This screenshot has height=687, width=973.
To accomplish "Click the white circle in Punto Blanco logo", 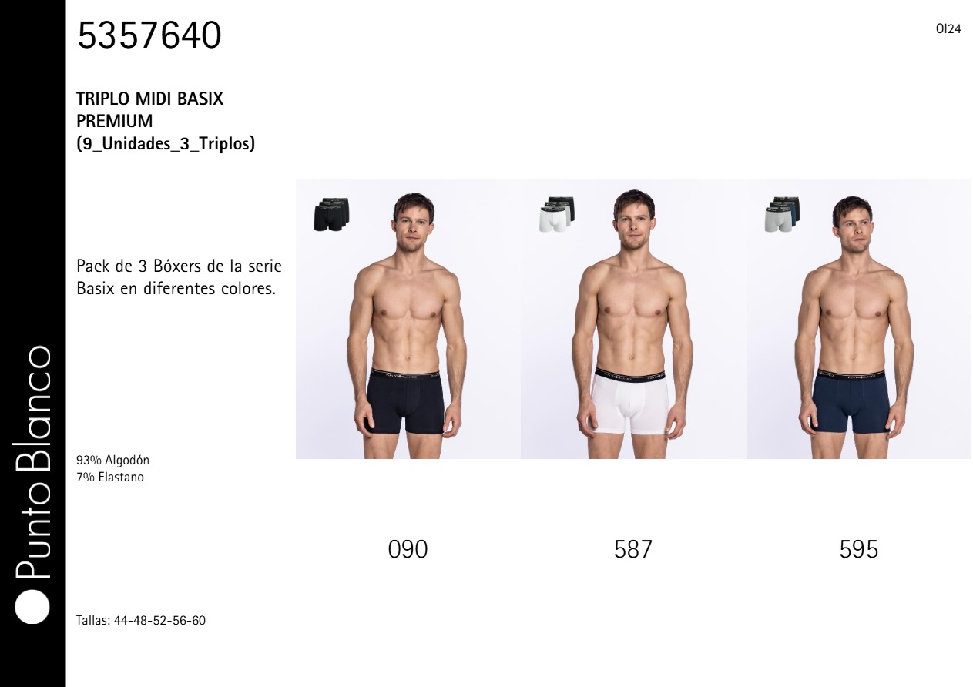I will 33,606.
